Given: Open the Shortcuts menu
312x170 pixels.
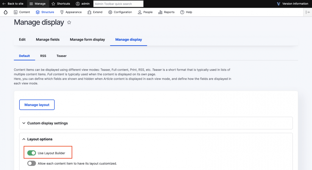Looking at the screenshot, I should pyautogui.click(x=61, y=4).
